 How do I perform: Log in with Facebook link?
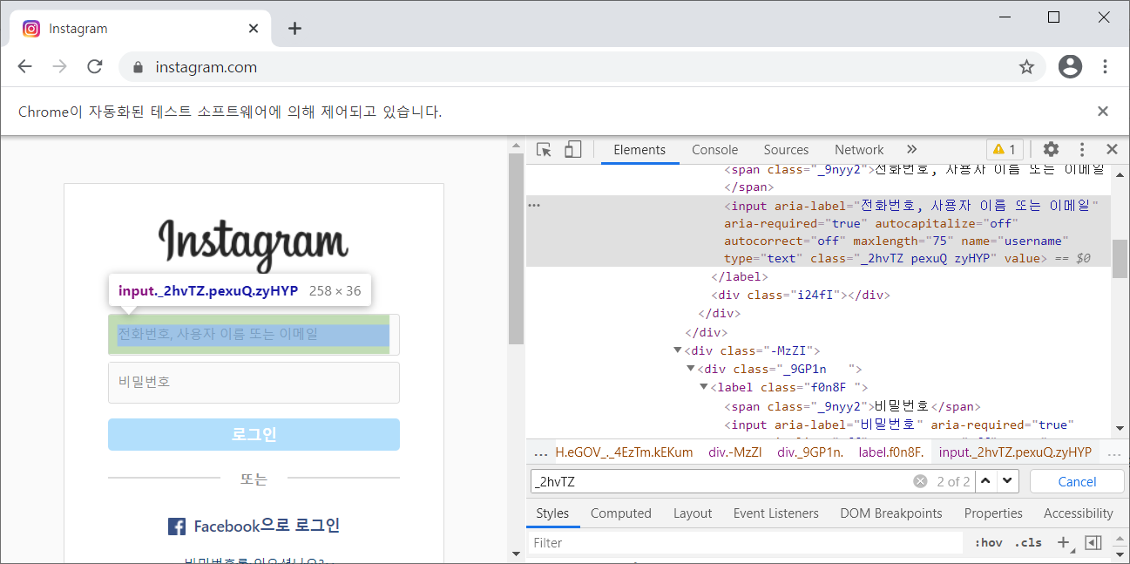254,526
